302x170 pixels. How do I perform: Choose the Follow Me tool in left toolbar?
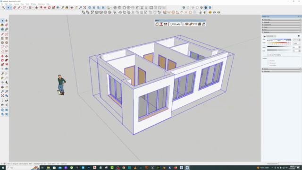tap(7, 60)
